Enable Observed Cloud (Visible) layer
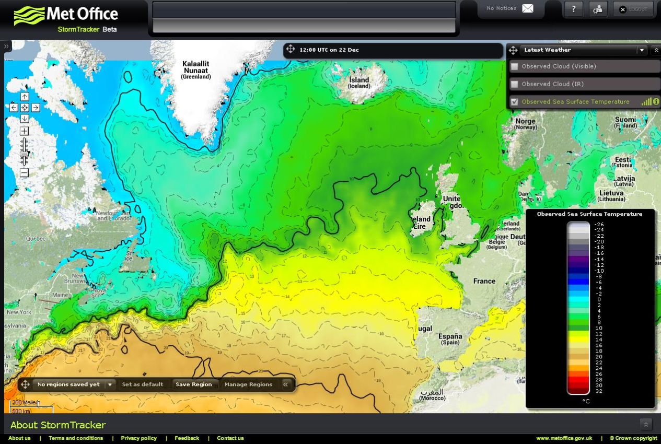This screenshot has width=661, height=444. click(x=515, y=67)
